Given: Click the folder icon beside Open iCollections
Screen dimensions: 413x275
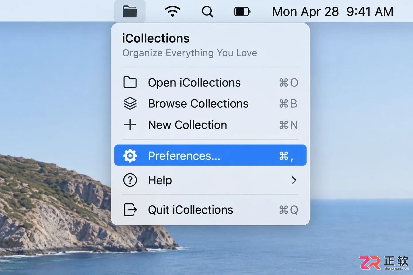Looking at the screenshot, I should (x=130, y=82).
